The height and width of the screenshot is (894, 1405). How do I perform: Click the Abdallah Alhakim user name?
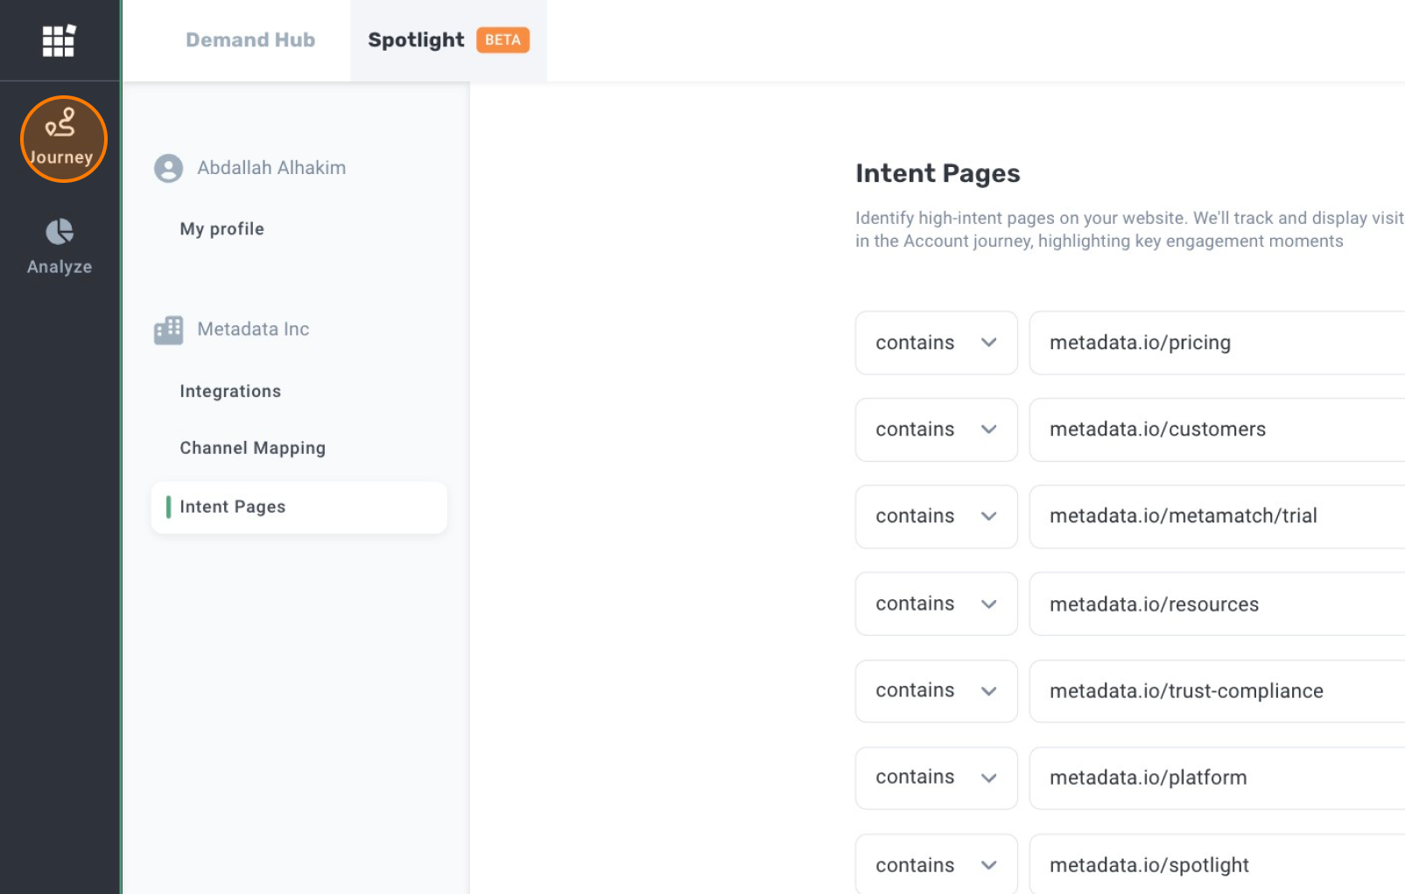271,168
